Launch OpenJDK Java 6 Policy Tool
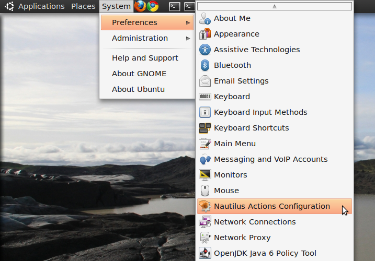 (x=265, y=253)
